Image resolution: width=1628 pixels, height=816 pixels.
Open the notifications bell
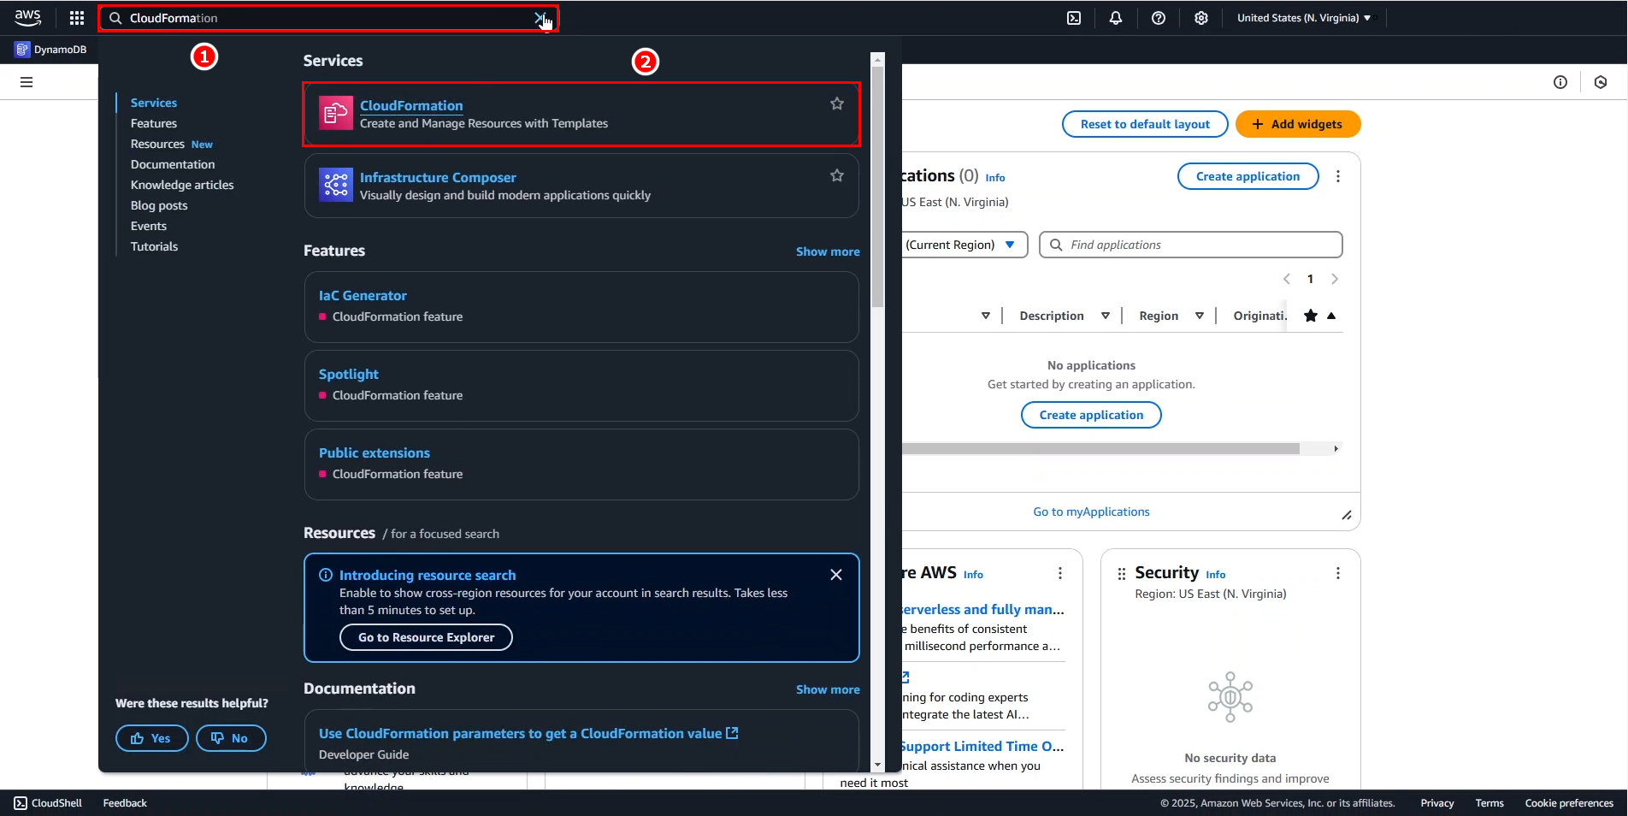click(x=1116, y=18)
